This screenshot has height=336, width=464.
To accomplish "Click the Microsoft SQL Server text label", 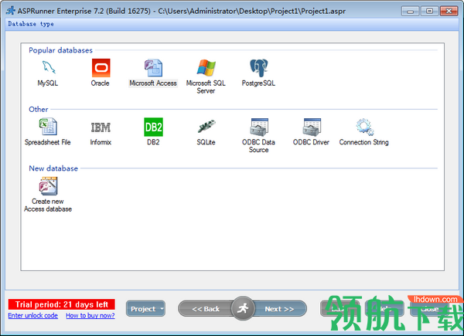I will click(206, 87).
